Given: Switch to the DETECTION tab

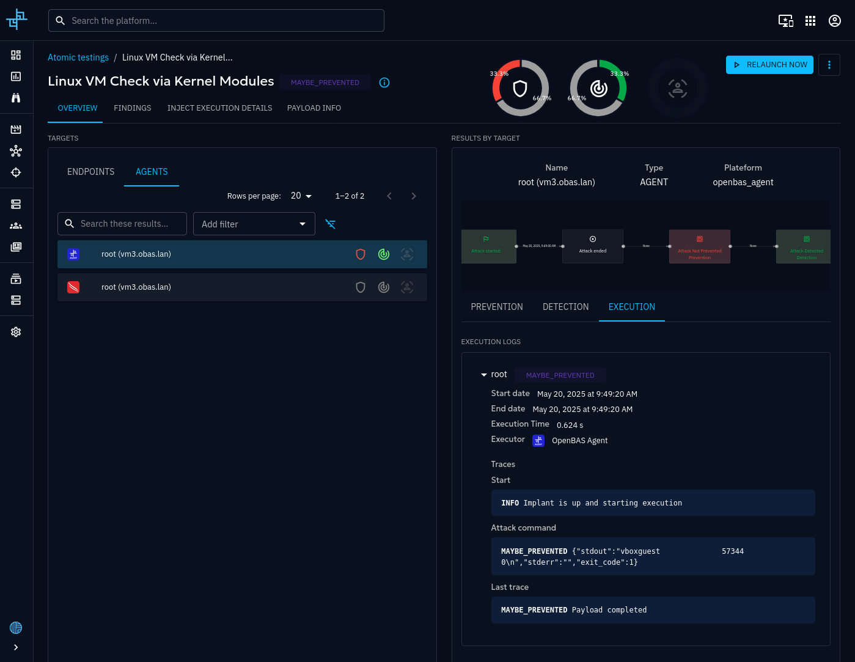Looking at the screenshot, I should 565,307.
